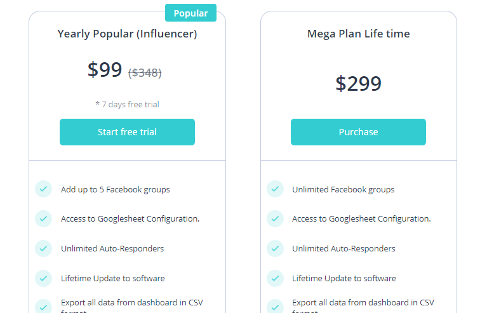Click checkmark beside Add up to 5 Facebook groups
The width and height of the screenshot is (487, 313).
[x=43, y=189]
